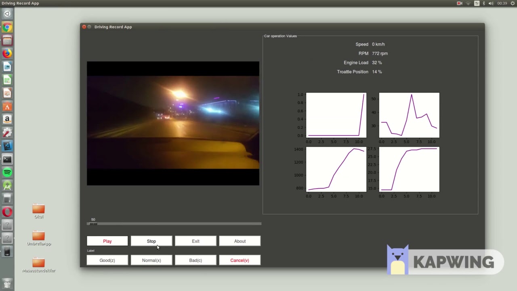Label the clip as Bad(c)
This screenshot has width=517, height=291.
(195, 260)
